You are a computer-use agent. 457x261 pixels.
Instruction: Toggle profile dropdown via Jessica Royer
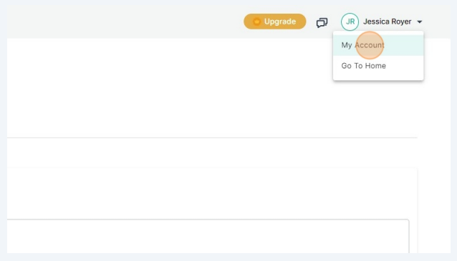[x=387, y=22]
